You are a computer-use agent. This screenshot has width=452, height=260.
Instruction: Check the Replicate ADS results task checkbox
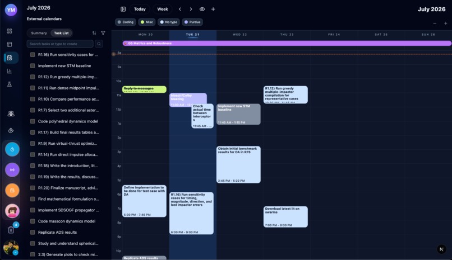pos(33,232)
